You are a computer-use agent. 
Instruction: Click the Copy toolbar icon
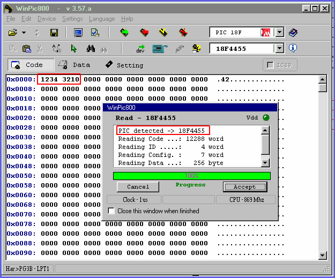[13, 49]
